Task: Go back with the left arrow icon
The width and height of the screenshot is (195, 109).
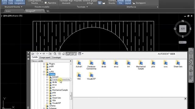Action: (x=37, y=54)
